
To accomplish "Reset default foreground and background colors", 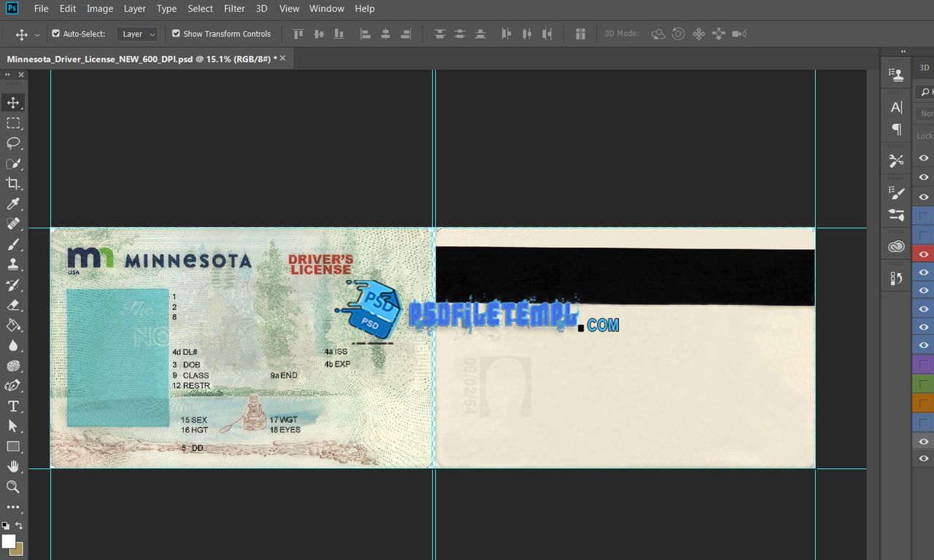I will click(5, 526).
